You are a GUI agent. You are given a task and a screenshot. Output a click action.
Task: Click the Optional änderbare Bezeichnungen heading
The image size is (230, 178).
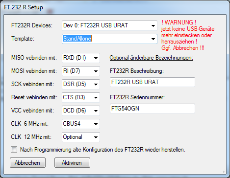point(152,58)
